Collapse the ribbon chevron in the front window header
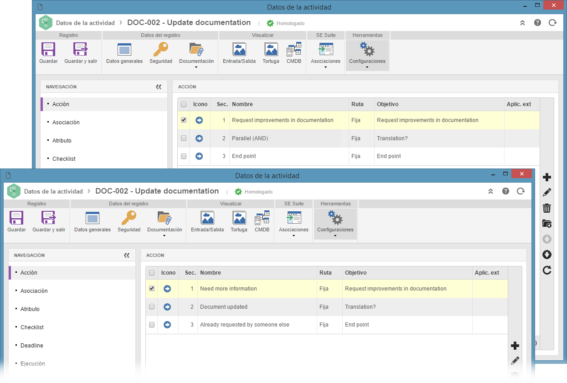Screen dimensions: 567x383 click(491, 191)
